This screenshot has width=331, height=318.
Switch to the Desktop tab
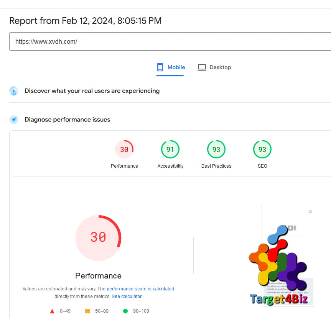214,68
